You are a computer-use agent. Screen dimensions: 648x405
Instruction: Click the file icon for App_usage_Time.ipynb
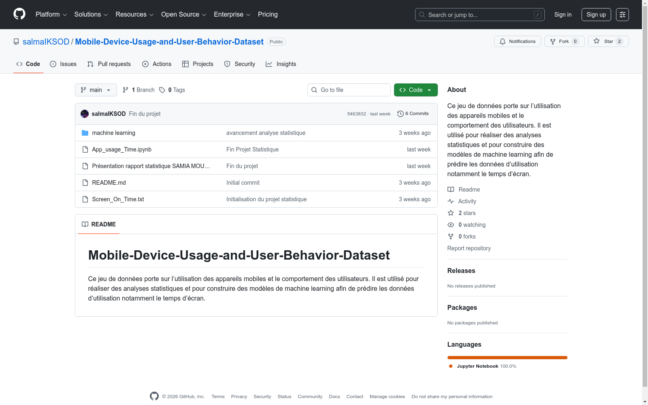[x=85, y=149]
